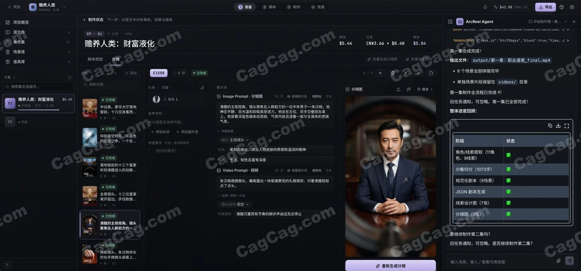The image size is (581, 271).
Task: Attach a file with the paperclip icon
Action: coord(559,261)
